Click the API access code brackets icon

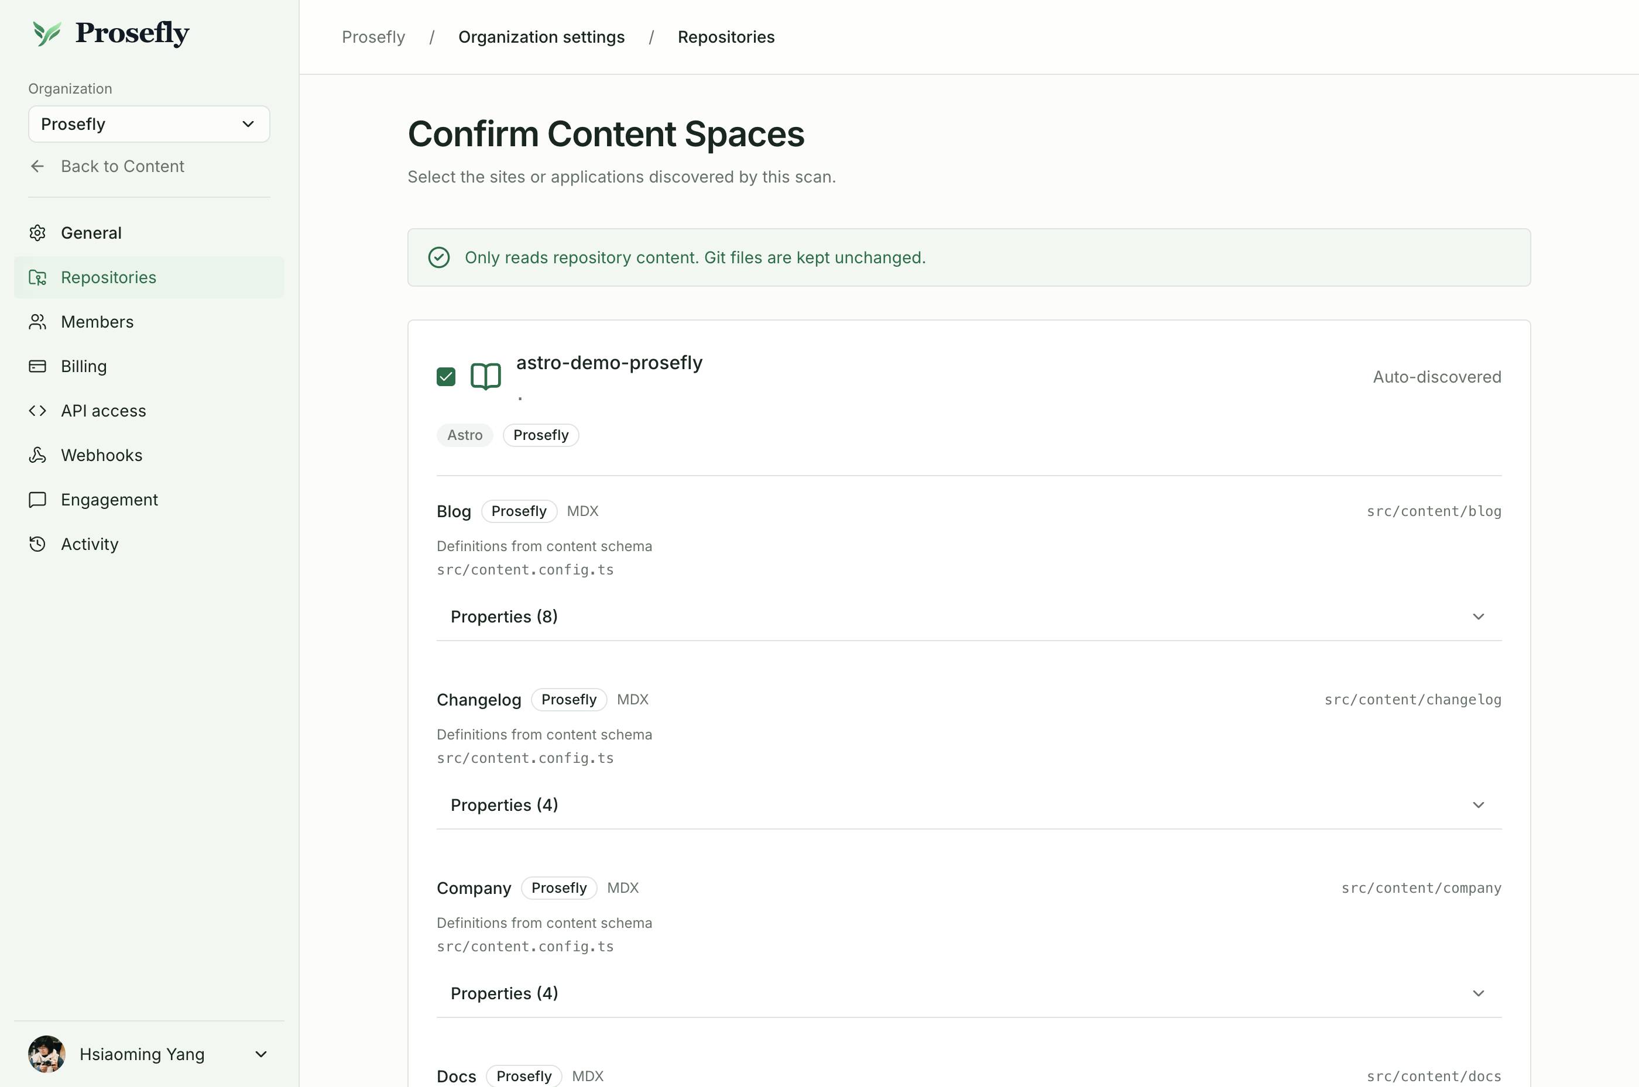pos(37,410)
